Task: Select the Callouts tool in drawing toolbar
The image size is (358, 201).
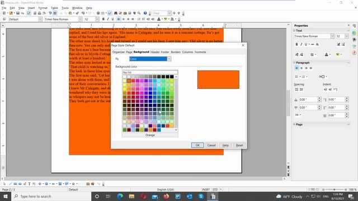Action: click(x=67, y=184)
